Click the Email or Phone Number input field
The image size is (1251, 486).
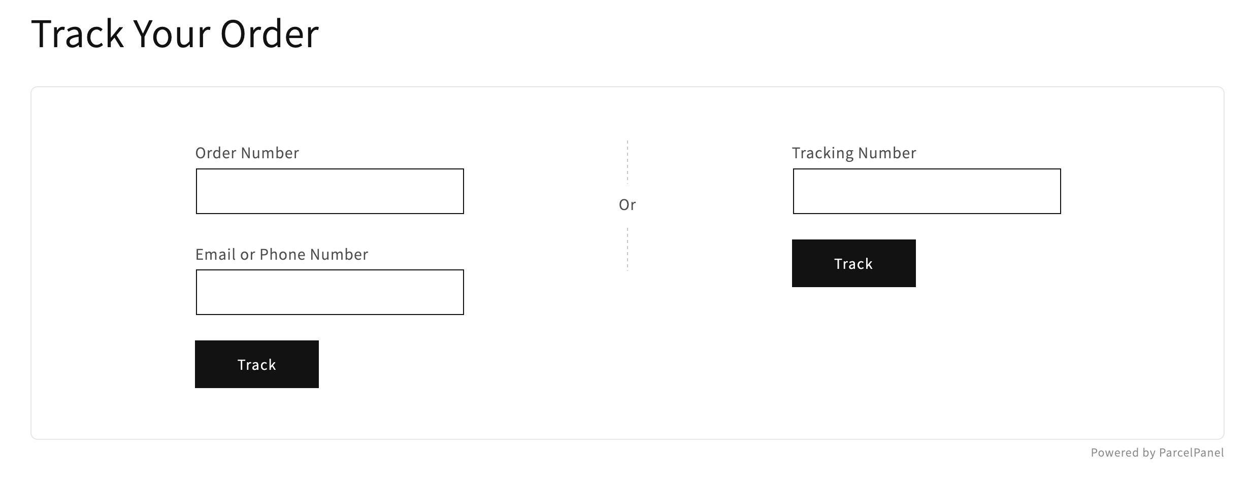[329, 292]
